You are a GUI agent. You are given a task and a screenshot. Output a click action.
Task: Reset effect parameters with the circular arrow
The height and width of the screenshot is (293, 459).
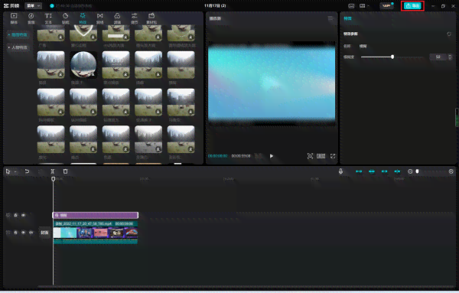pos(449,34)
